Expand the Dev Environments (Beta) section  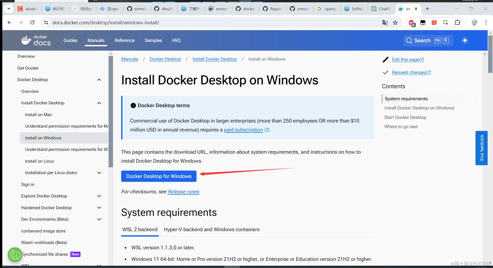99,219
